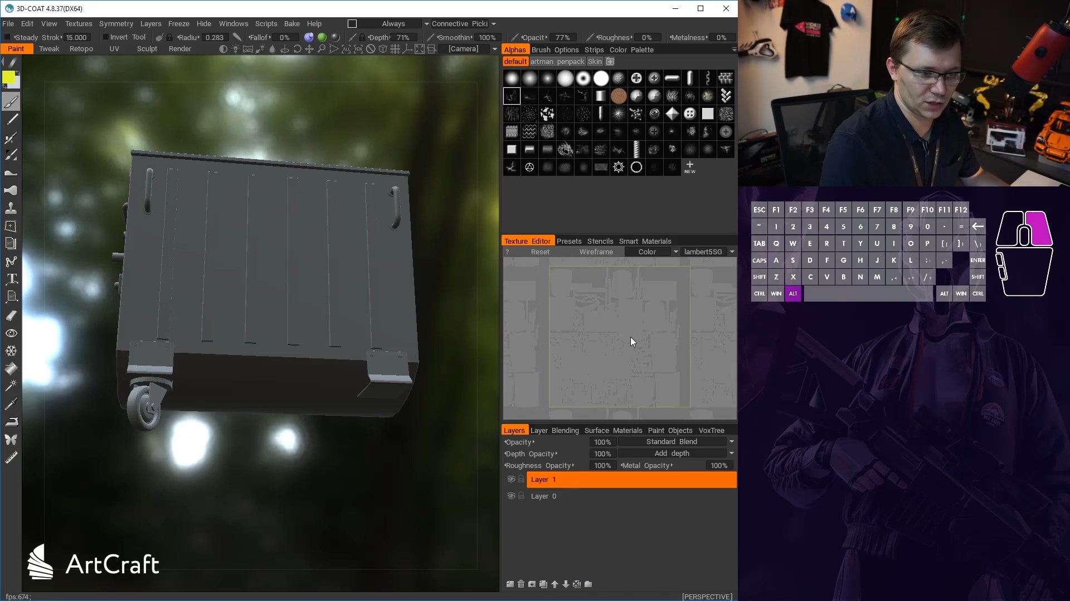The width and height of the screenshot is (1070, 601).
Task: Click the Wireframe button
Action: (596, 252)
